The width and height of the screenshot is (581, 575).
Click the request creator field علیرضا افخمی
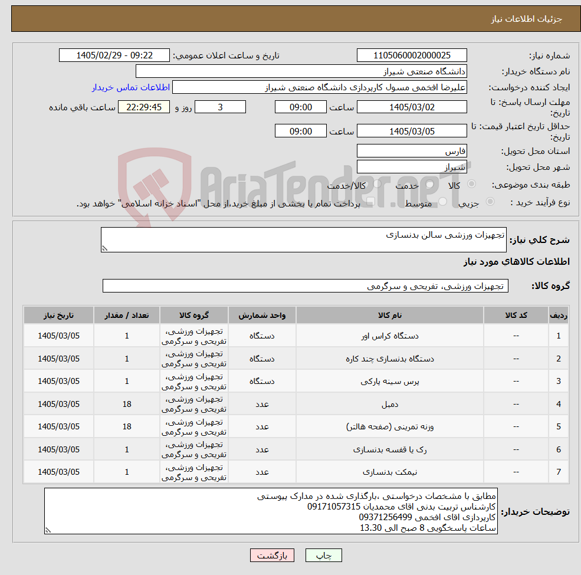319,87
